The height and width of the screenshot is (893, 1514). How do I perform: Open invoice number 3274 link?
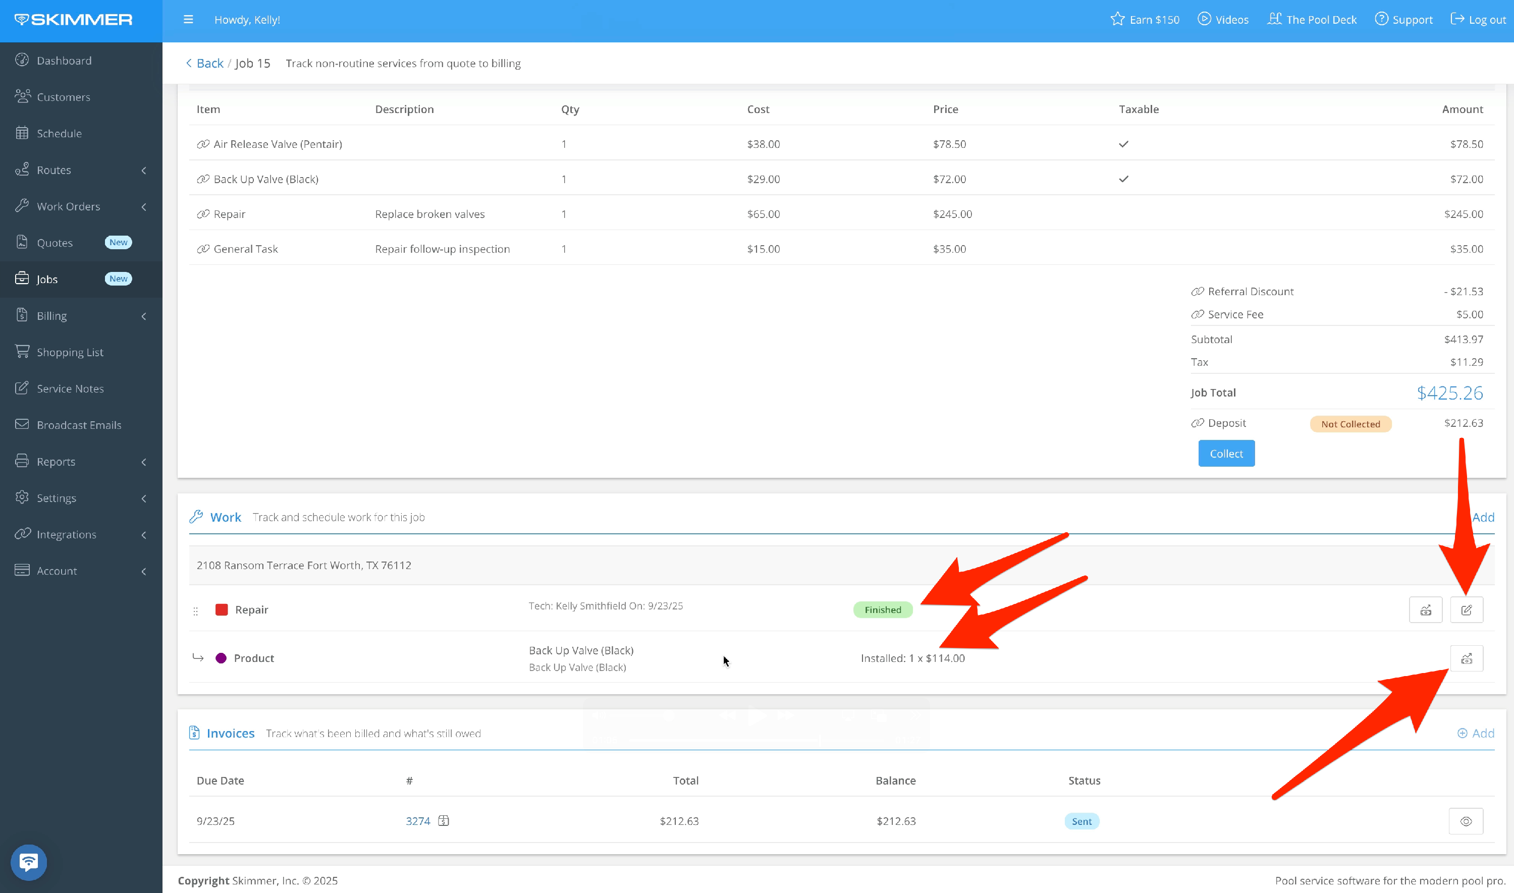click(x=418, y=821)
